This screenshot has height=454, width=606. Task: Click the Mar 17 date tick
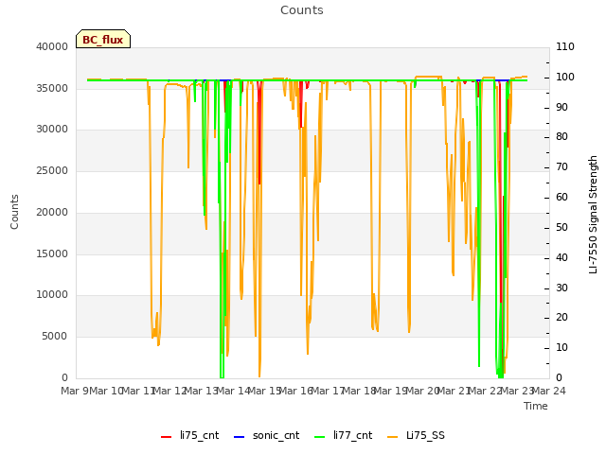328,391
